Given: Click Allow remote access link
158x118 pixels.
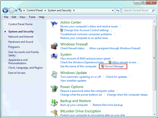Looking at the screenshot, I should 124,62.
